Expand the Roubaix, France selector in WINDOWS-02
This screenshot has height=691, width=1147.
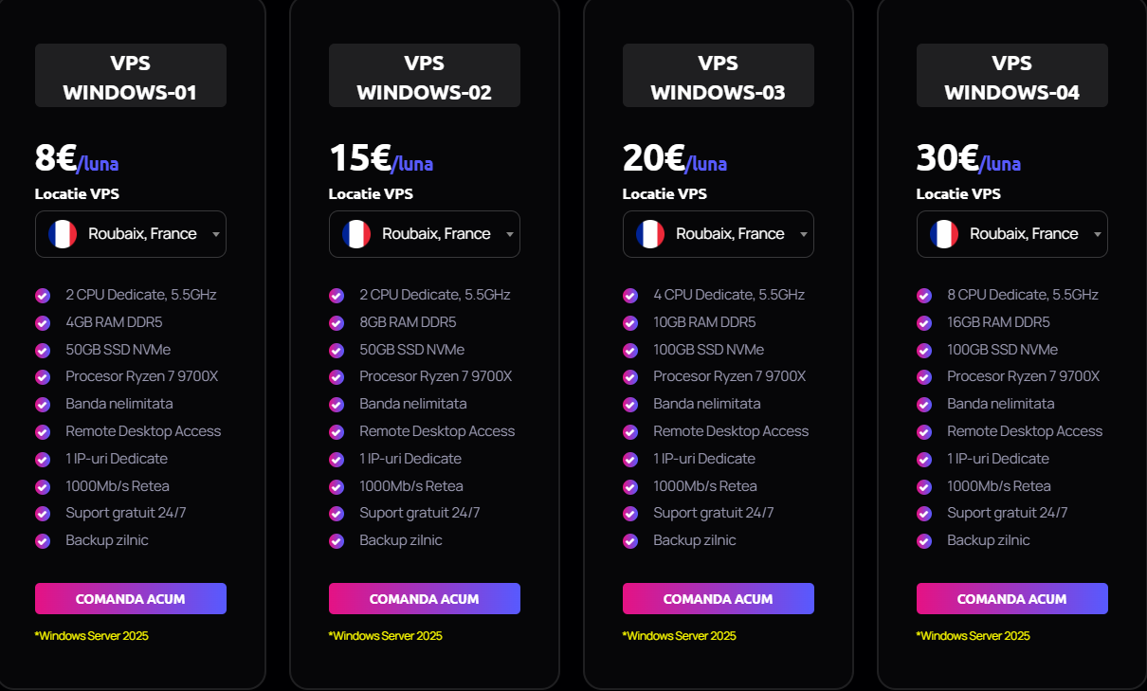(x=425, y=234)
